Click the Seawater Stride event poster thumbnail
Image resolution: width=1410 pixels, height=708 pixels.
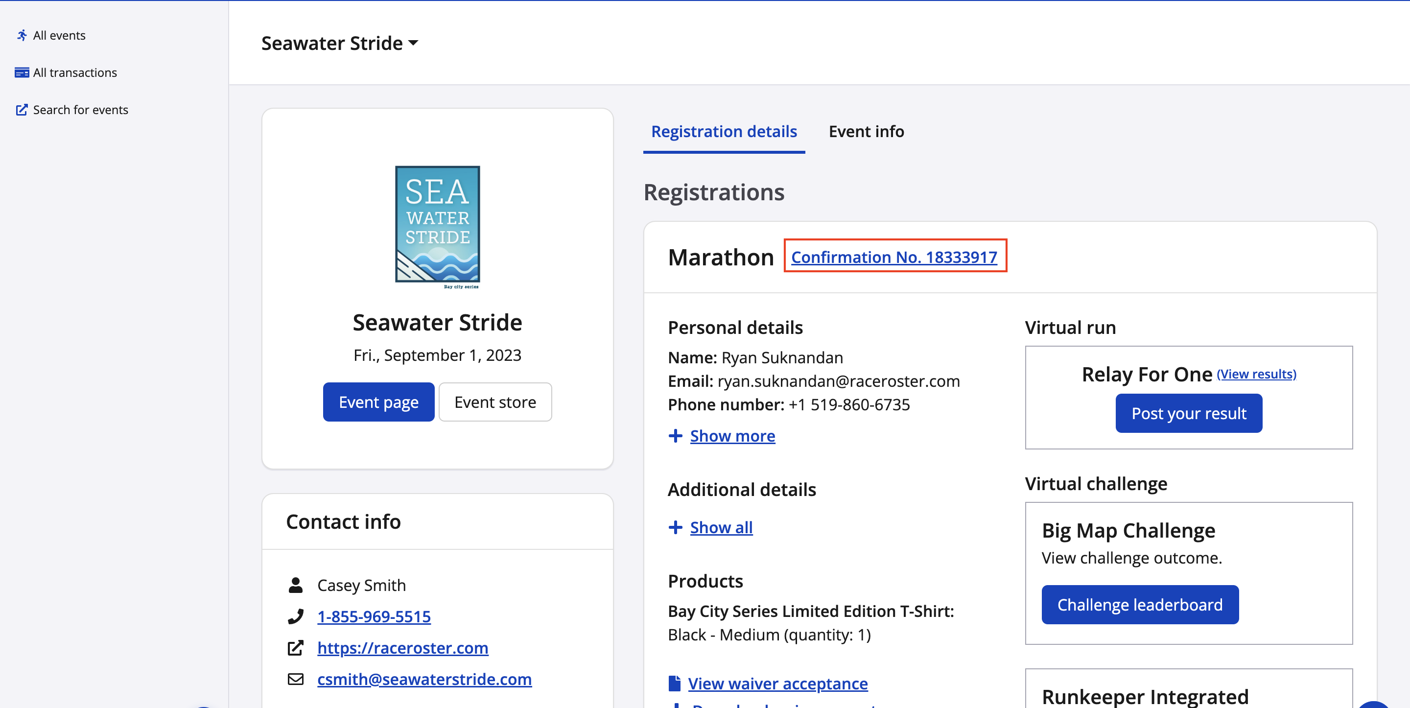[437, 227]
